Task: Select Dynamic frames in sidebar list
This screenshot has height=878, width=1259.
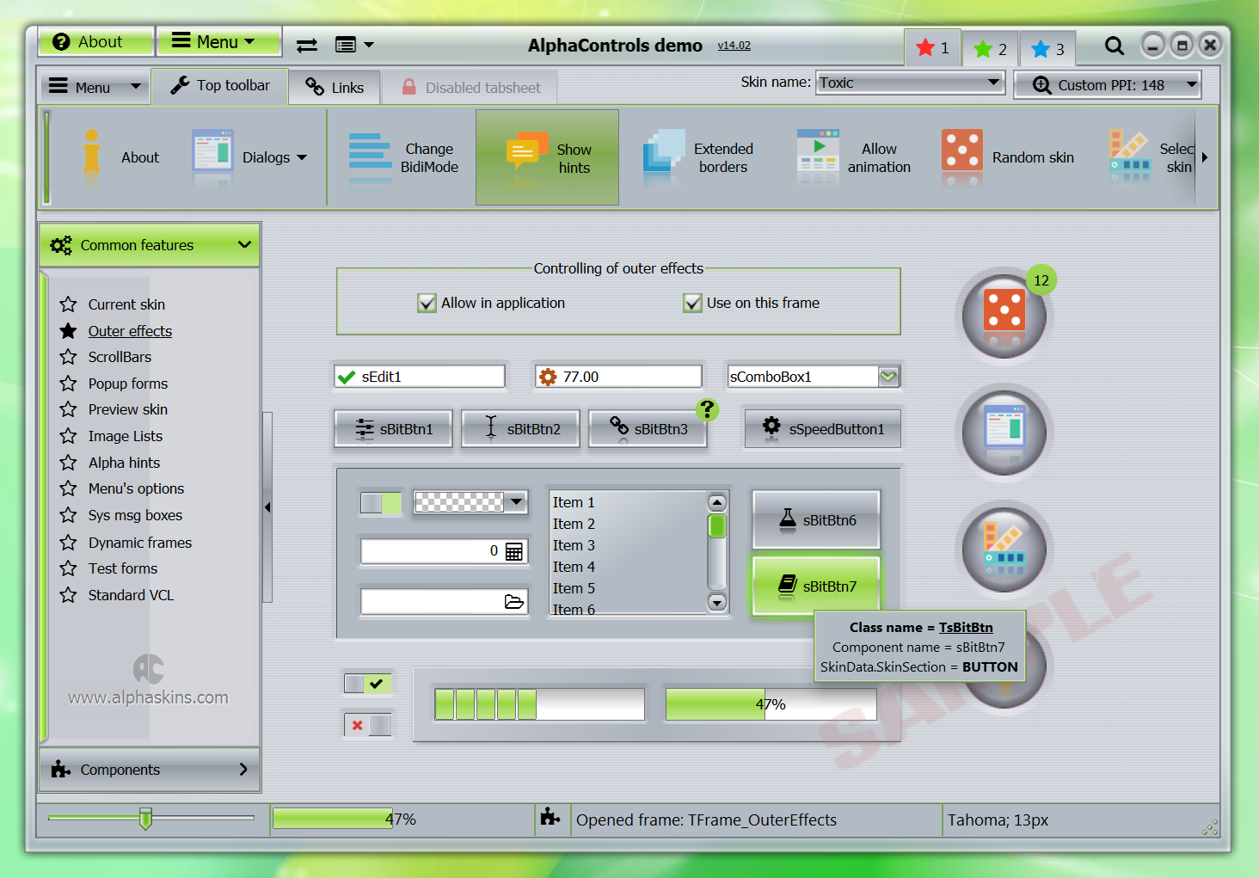Action: point(140,543)
